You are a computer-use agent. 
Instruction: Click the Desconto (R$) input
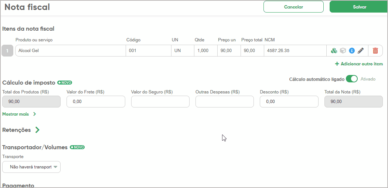(289, 102)
